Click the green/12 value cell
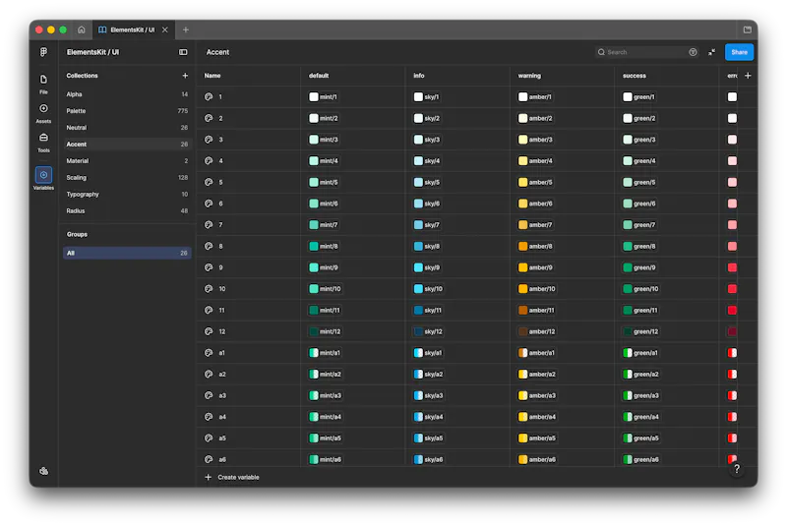 (x=641, y=331)
